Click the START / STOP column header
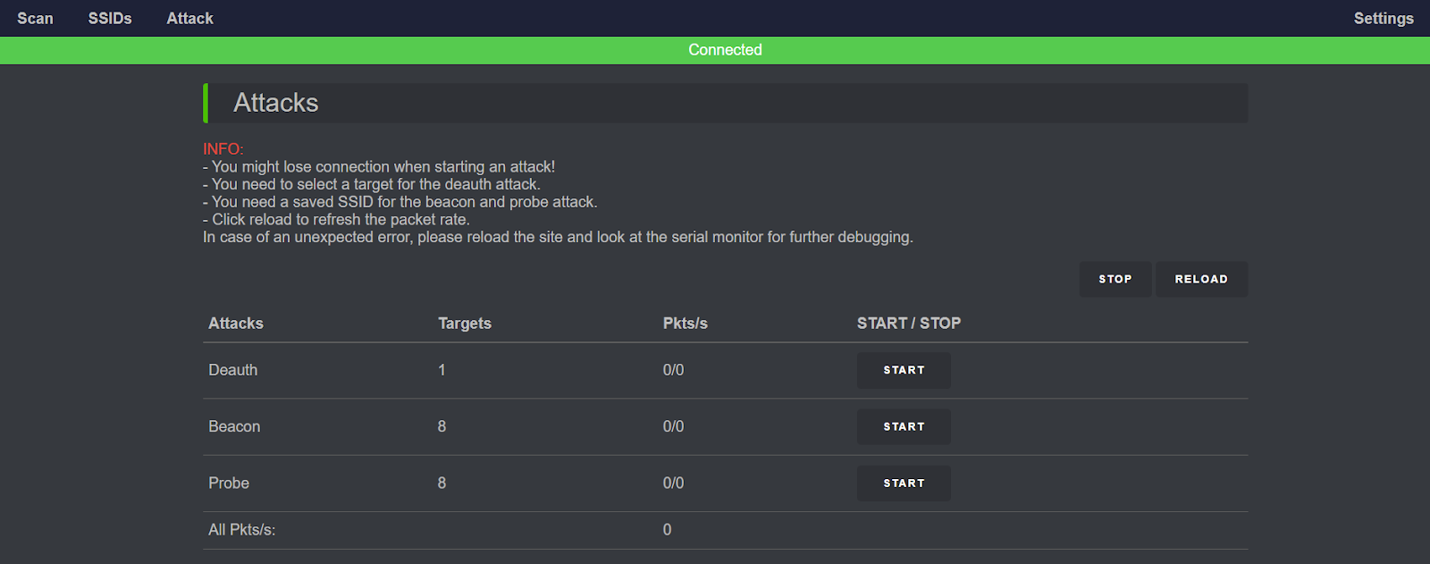The width and height of the screenshot is (1430, 564). pyautogui.click(x=908, y=324)
